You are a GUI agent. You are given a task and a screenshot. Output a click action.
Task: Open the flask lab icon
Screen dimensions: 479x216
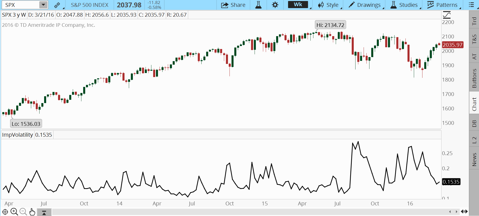258,5
